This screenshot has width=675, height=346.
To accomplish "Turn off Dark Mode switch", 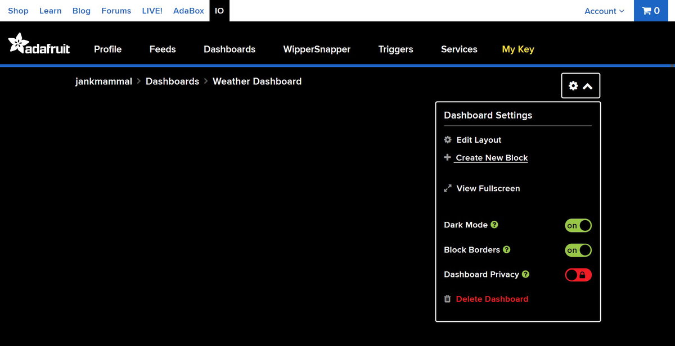I will pos(578,225).
